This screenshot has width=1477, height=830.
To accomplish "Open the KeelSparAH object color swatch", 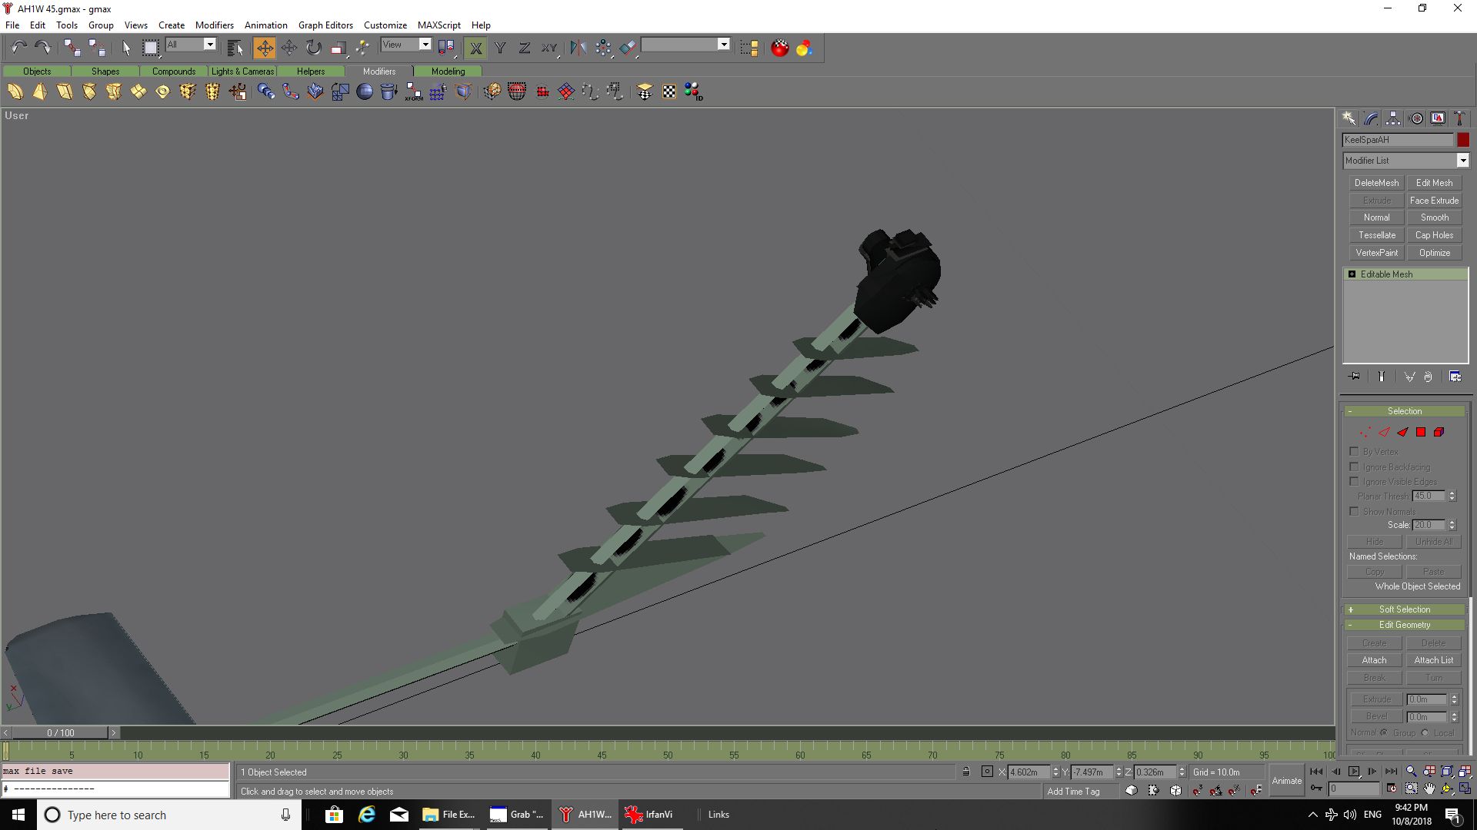I will pyautogui.click(x=1462, y=140).
